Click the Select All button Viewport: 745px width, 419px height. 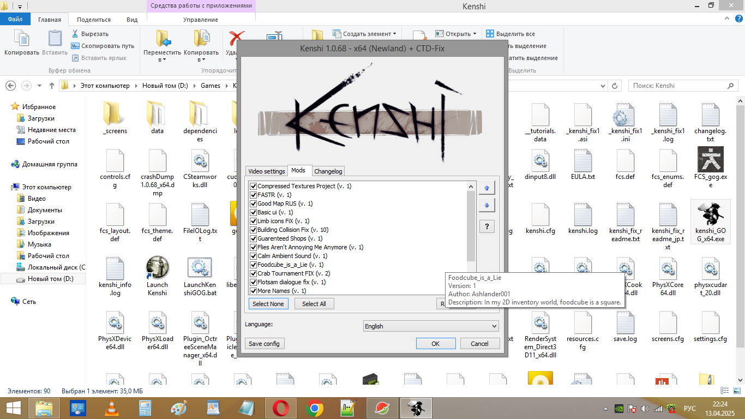(314, 304)
